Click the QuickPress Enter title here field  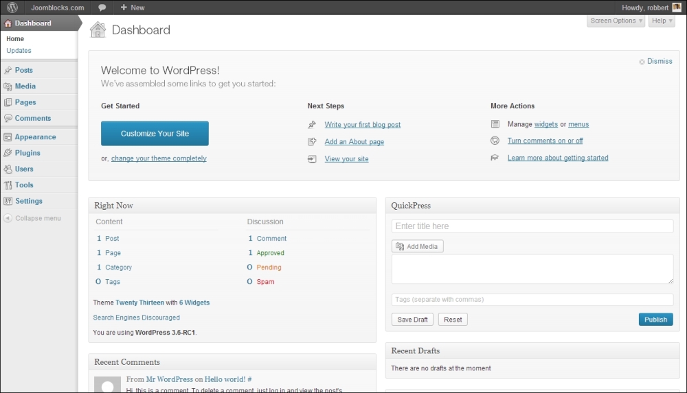click(x=532, y=226)
